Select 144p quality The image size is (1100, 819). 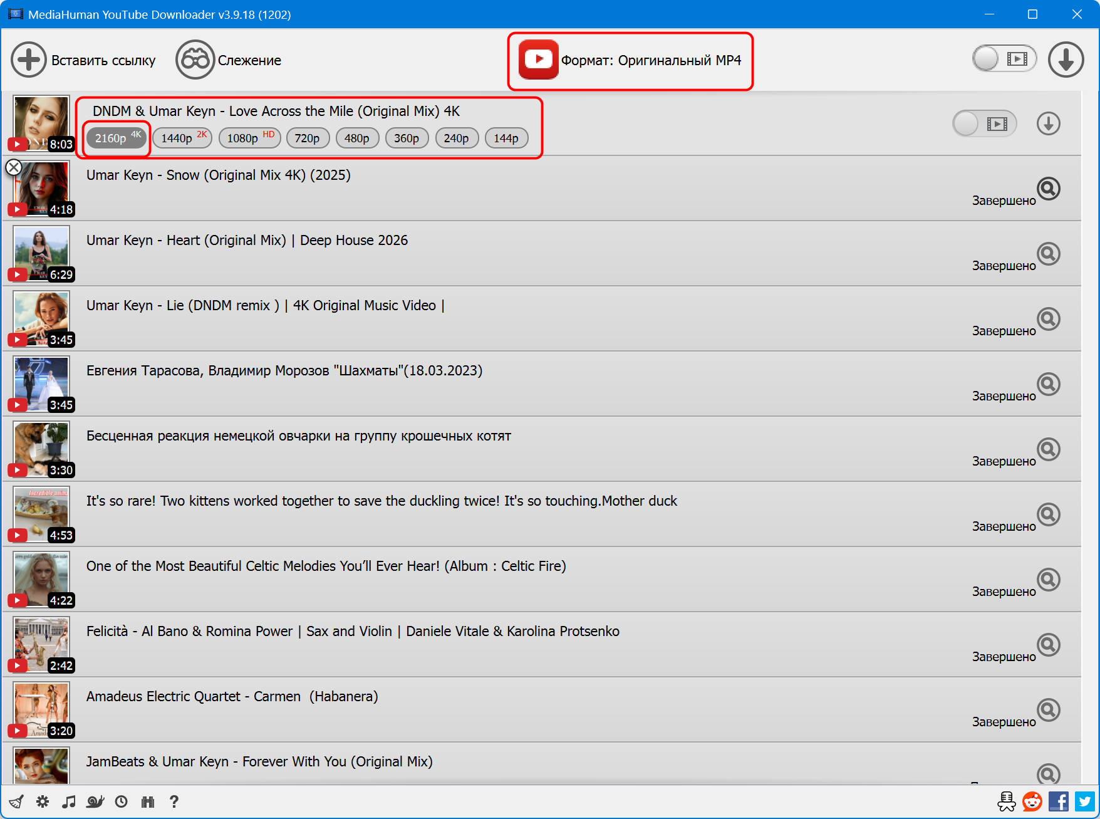pos(506,138)
